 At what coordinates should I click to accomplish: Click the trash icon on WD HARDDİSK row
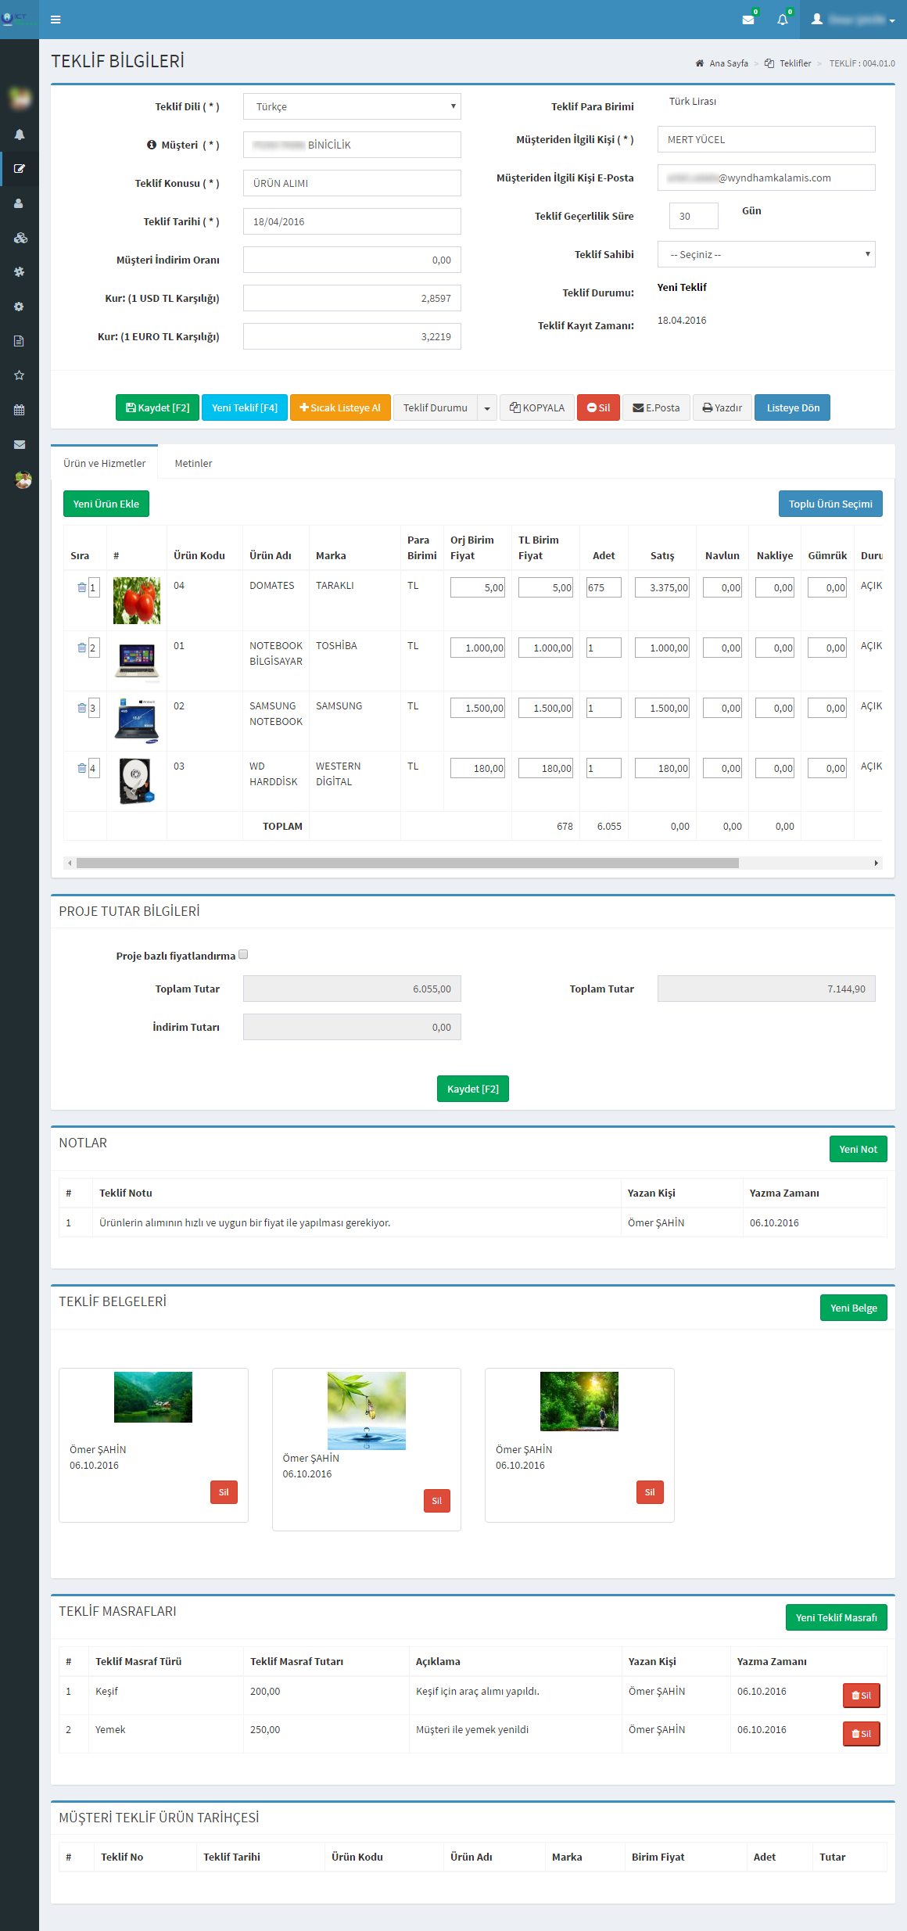pos(81,768)
